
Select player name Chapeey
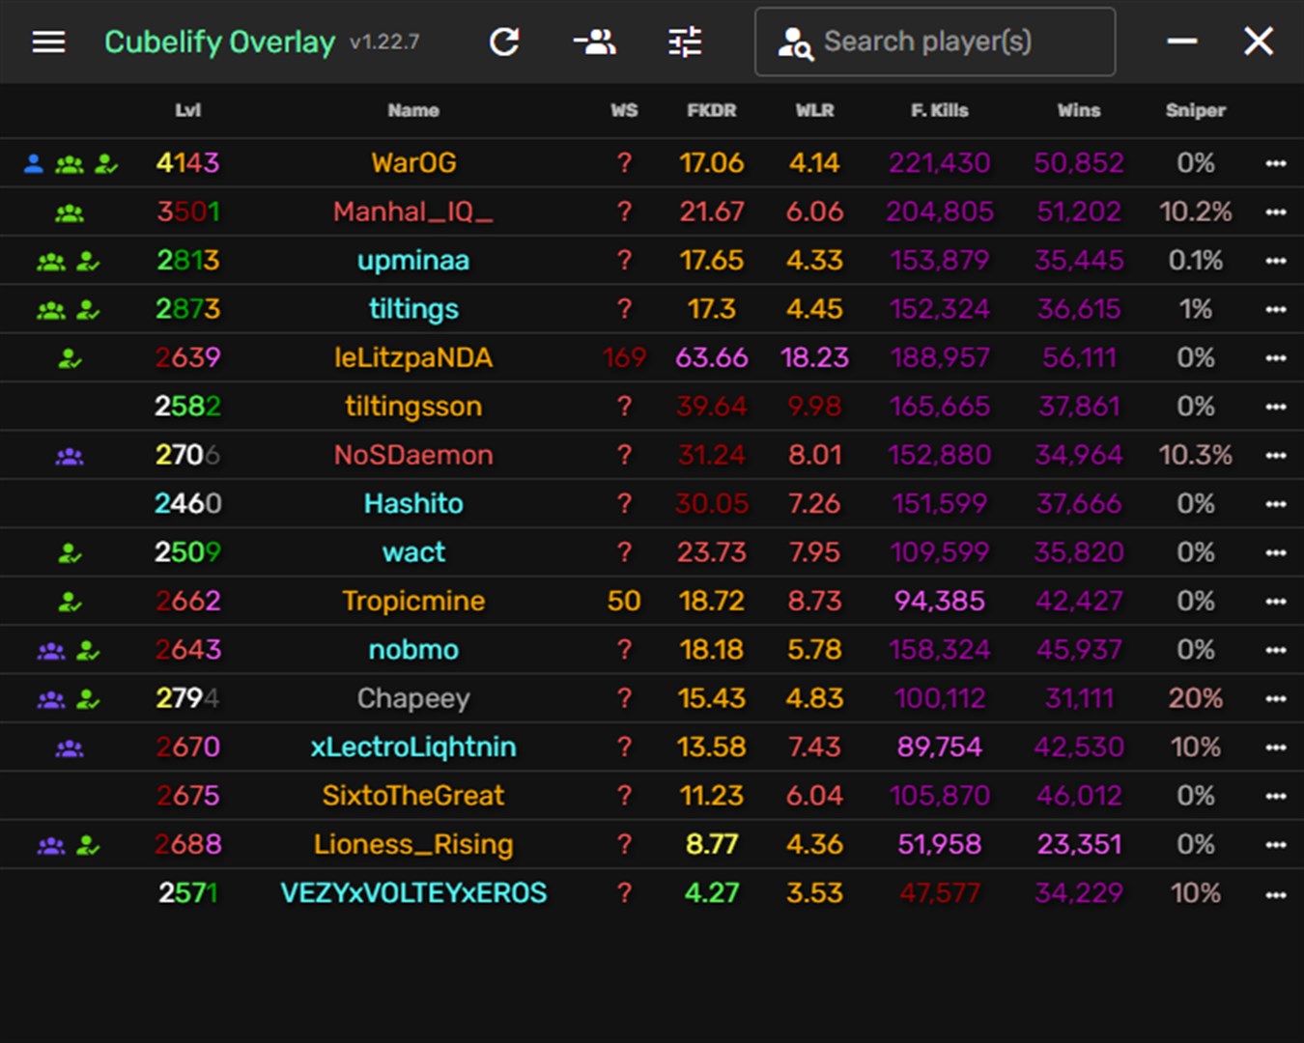pos(413,698)
